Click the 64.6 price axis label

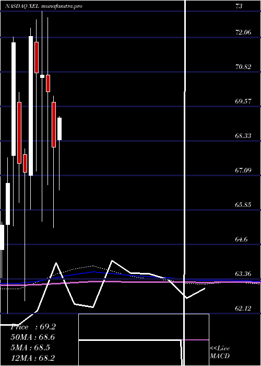tap(242, 239)
